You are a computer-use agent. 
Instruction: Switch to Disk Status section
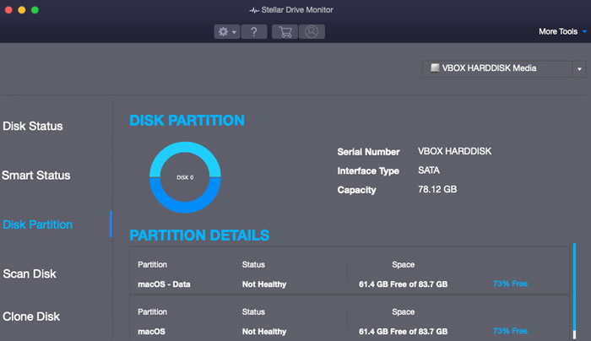33,126
